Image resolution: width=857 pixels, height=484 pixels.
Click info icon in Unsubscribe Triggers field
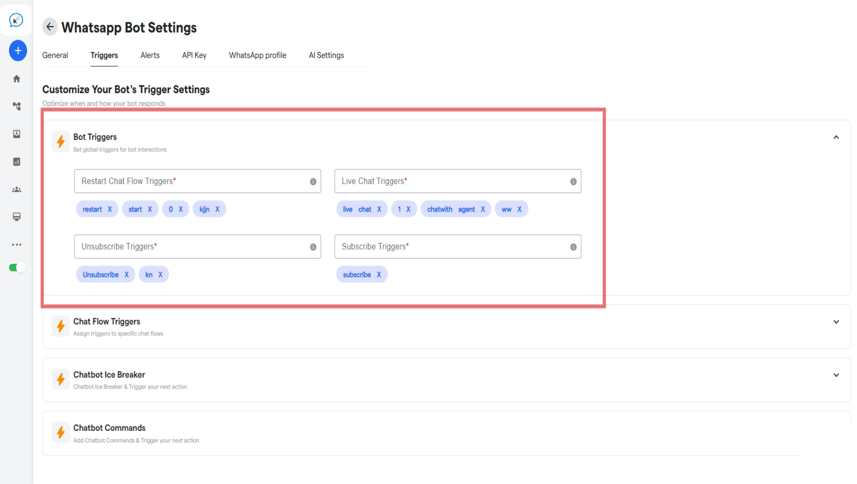click(313, 247)
